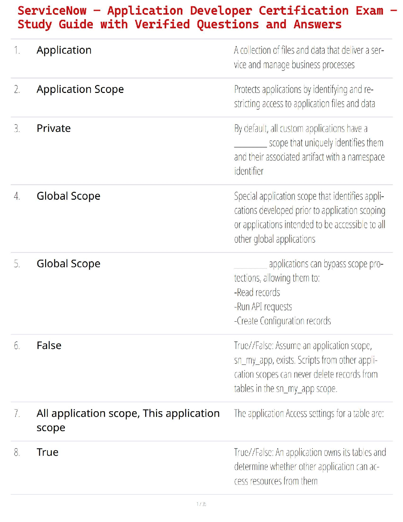
Task: Click the "-Run API requests" line
Action: [263, 307]
